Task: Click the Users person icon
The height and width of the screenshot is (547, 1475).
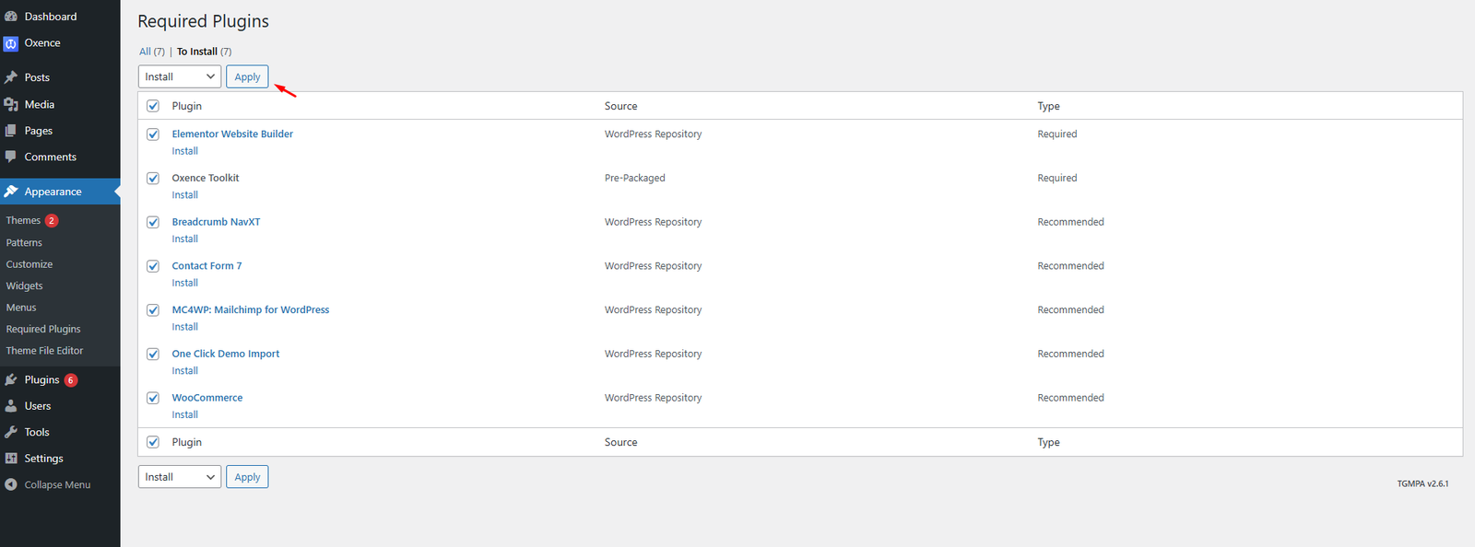Action: point(11,406)
